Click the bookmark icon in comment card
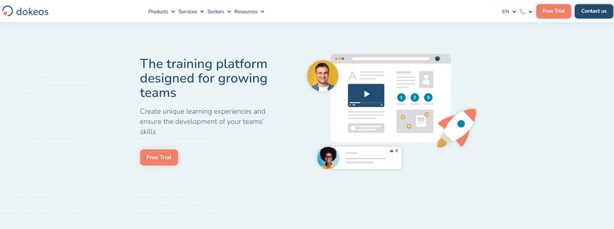The image size is (614, 229). tap(397, 150)
